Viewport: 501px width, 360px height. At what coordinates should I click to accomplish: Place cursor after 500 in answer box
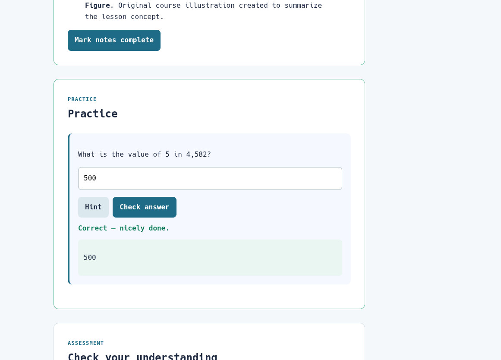click(97, 178)
